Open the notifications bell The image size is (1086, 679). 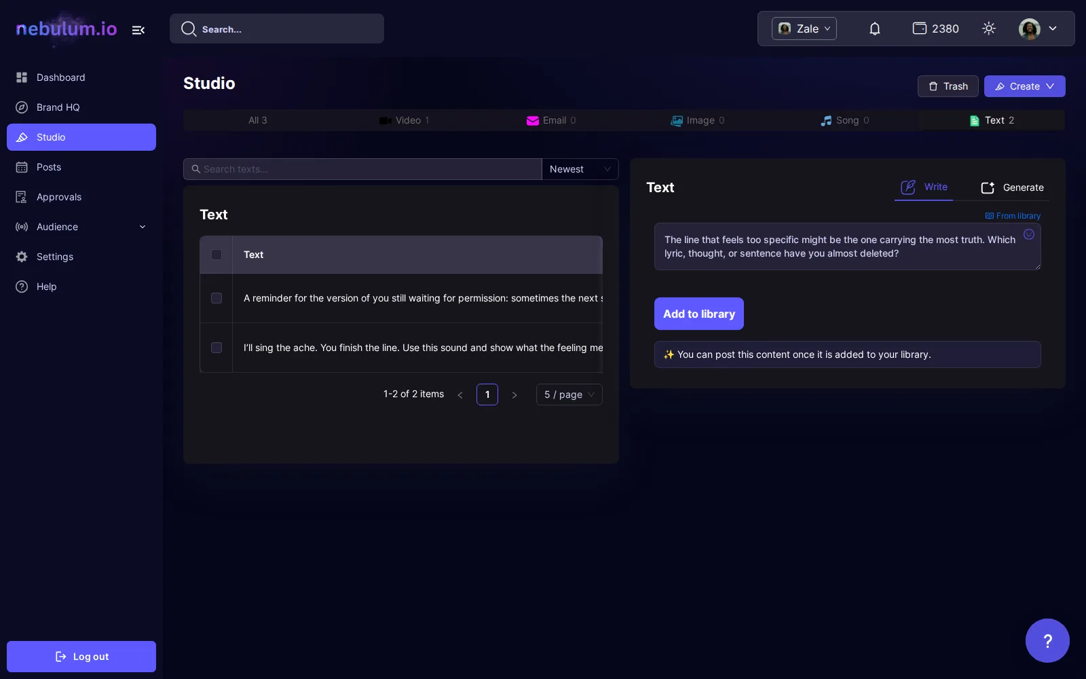(x=875, y=29)
